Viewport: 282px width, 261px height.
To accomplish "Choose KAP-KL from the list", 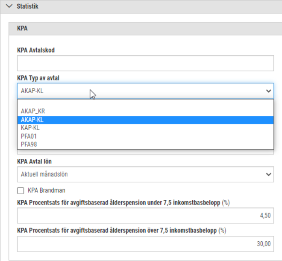I will point(145,128).
